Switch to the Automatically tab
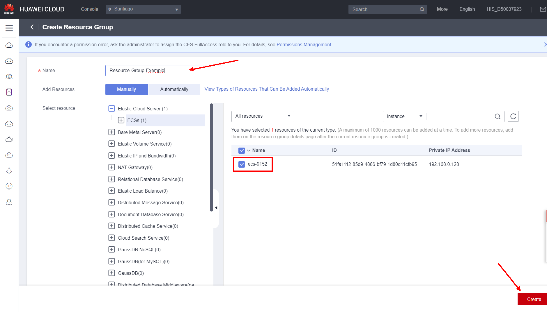The width and height of the screenshot is (547, 312). click(174, 89)
